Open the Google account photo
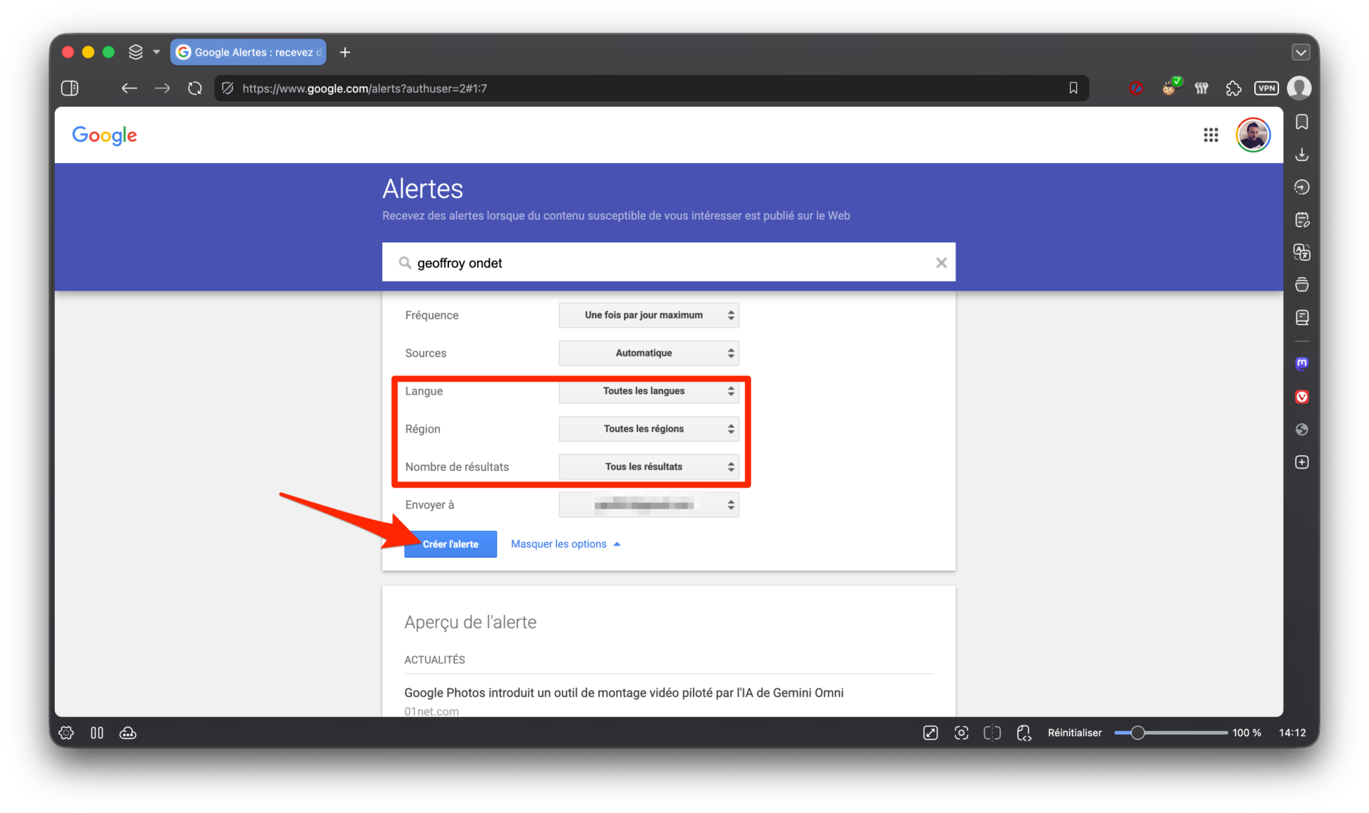Viewport: 1369px width, 813px height. pyautogui.click(x=1253, y=135)
